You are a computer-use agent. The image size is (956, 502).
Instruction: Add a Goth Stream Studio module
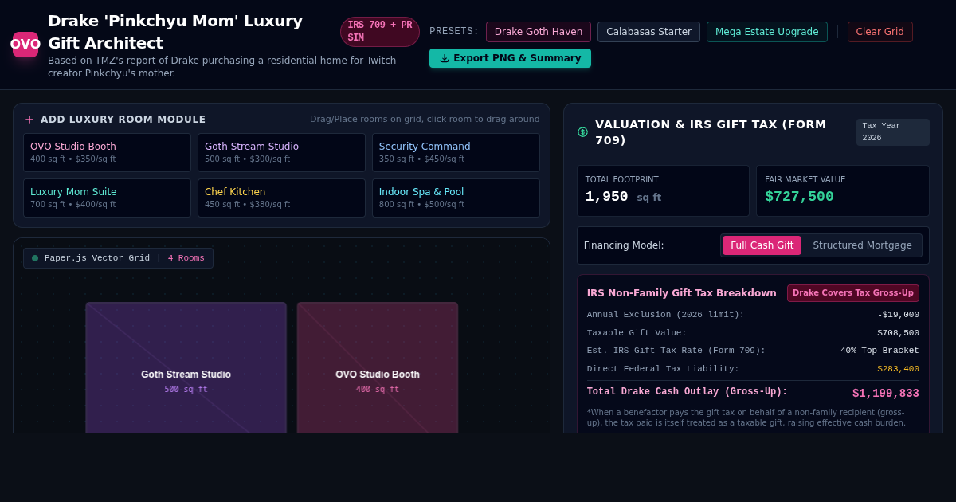tap(281, 152)
